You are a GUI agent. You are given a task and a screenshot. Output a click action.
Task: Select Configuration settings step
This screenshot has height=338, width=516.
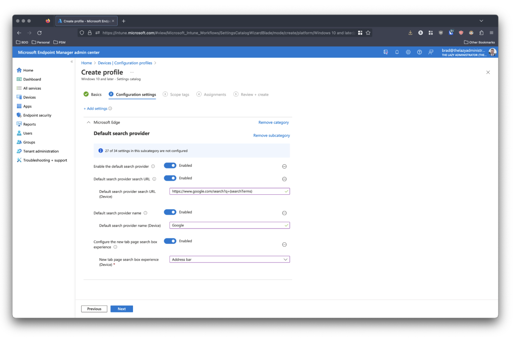tap(132, 95)
